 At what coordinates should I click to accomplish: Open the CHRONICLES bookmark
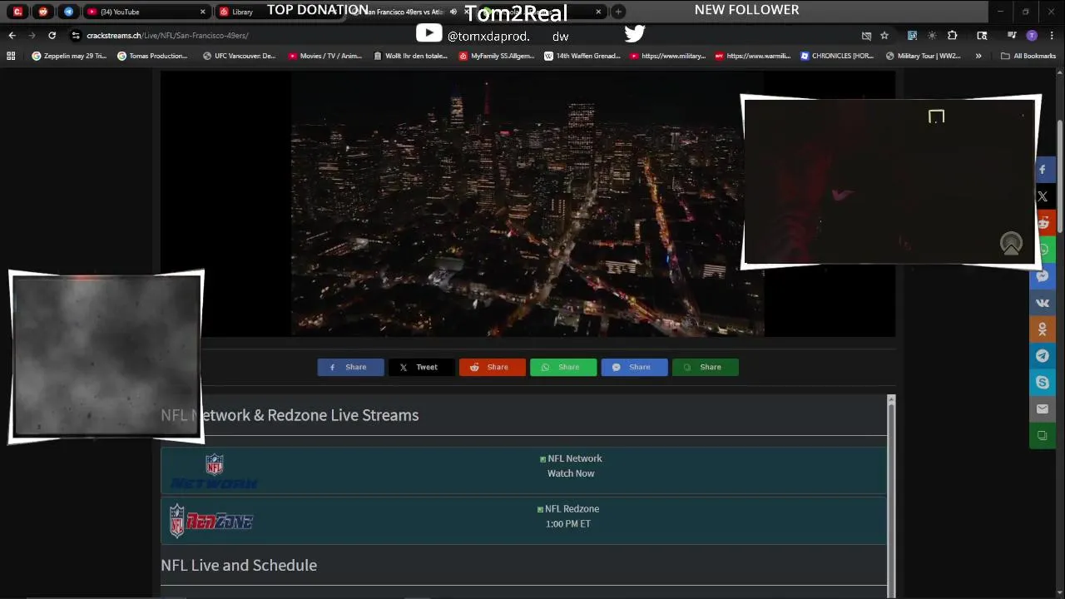pyautogui.click(x=837, y=56)
